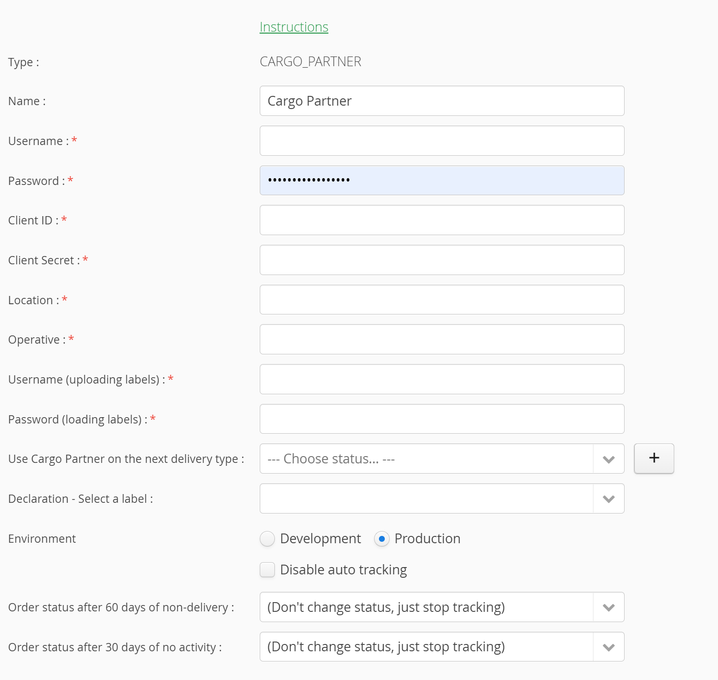Click the 'Order status after 30 days of no activity' label
Screen dimensions: 718x680
tap(115, 647)
